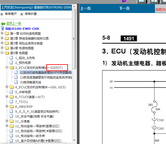Screen dimensions: 166x144
Task: Click the folder icon for 第3章 保险丝使用与容量
Action: pos(7,43)
